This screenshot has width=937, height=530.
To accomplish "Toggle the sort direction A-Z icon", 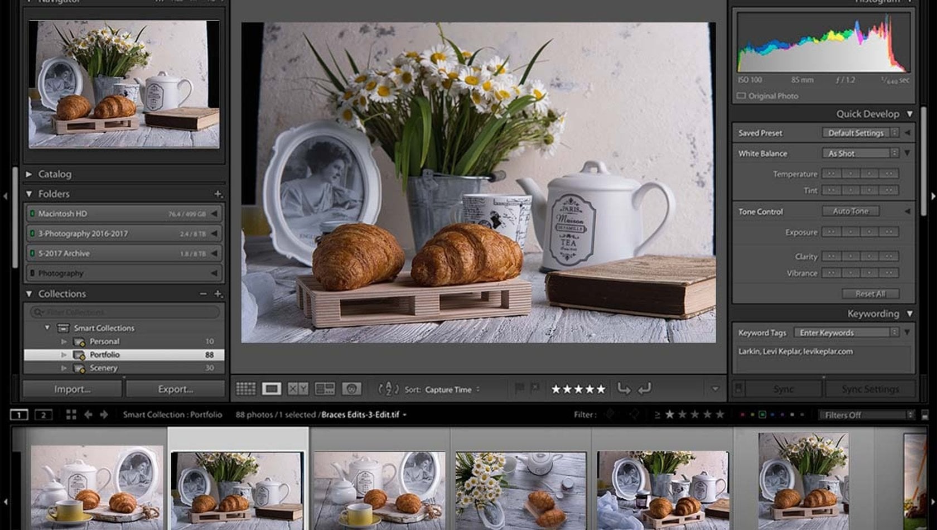I will point(389,389).
